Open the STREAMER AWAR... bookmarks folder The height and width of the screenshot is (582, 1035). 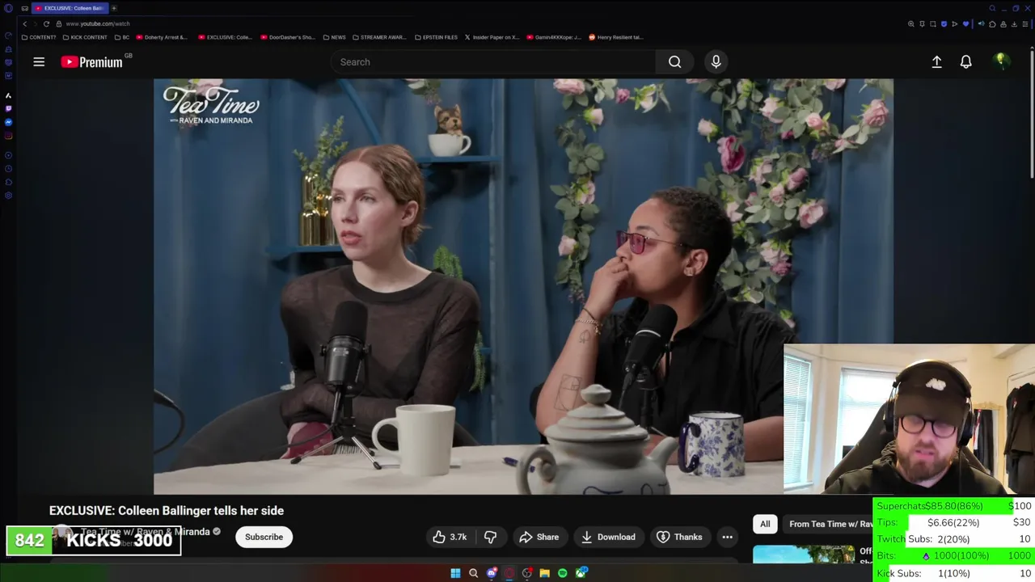(x=378, y=37)
